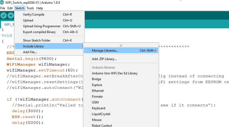Click the Upload arrow toolbar icon
This screenshot has height=127, width=229.
pos(11,16)
